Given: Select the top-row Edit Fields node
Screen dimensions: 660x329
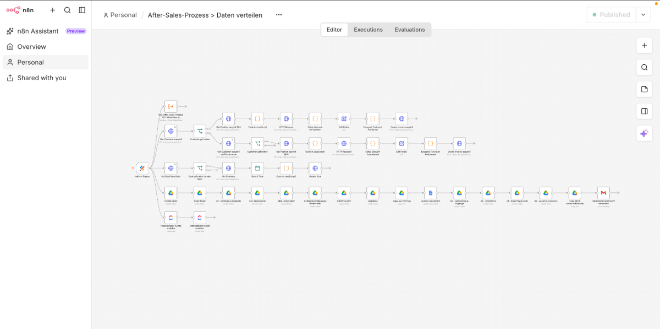Looking at the screenshot, I should tap(344, 119).
